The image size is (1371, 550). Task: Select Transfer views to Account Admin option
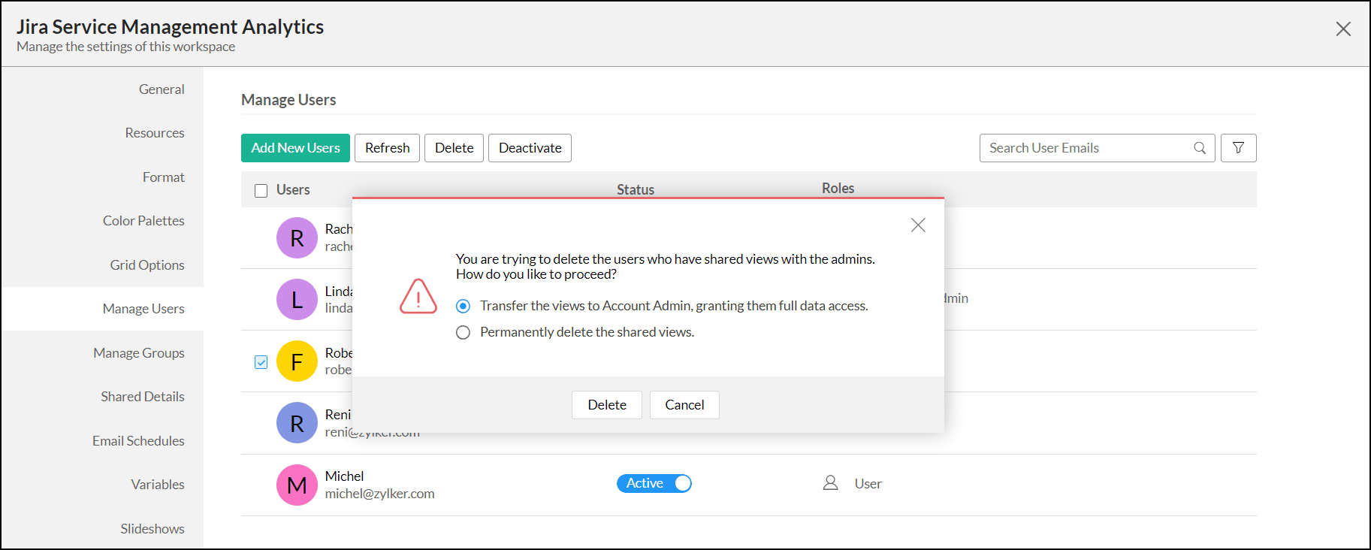tap(464, 306)
